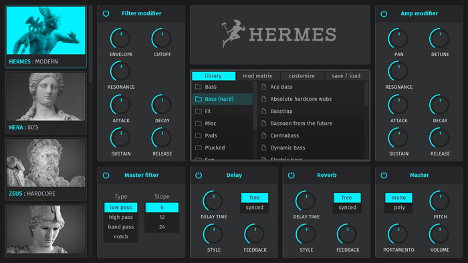Select band pass filter type
The width and height of the screenshot is (468, 263).
click(x=121, y=227)
